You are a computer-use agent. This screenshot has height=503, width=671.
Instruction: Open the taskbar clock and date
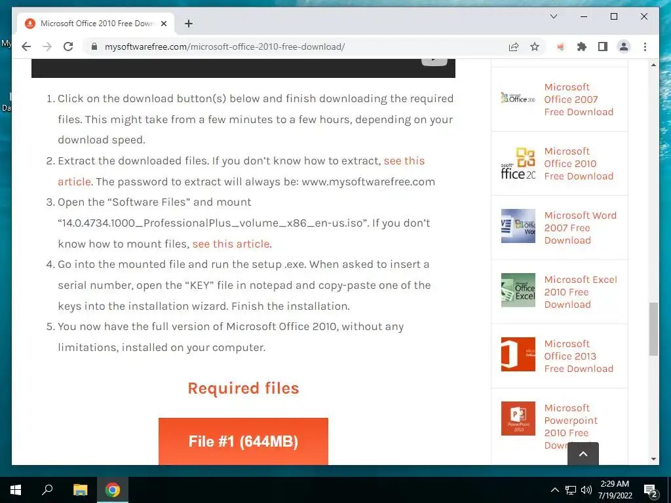615,490
